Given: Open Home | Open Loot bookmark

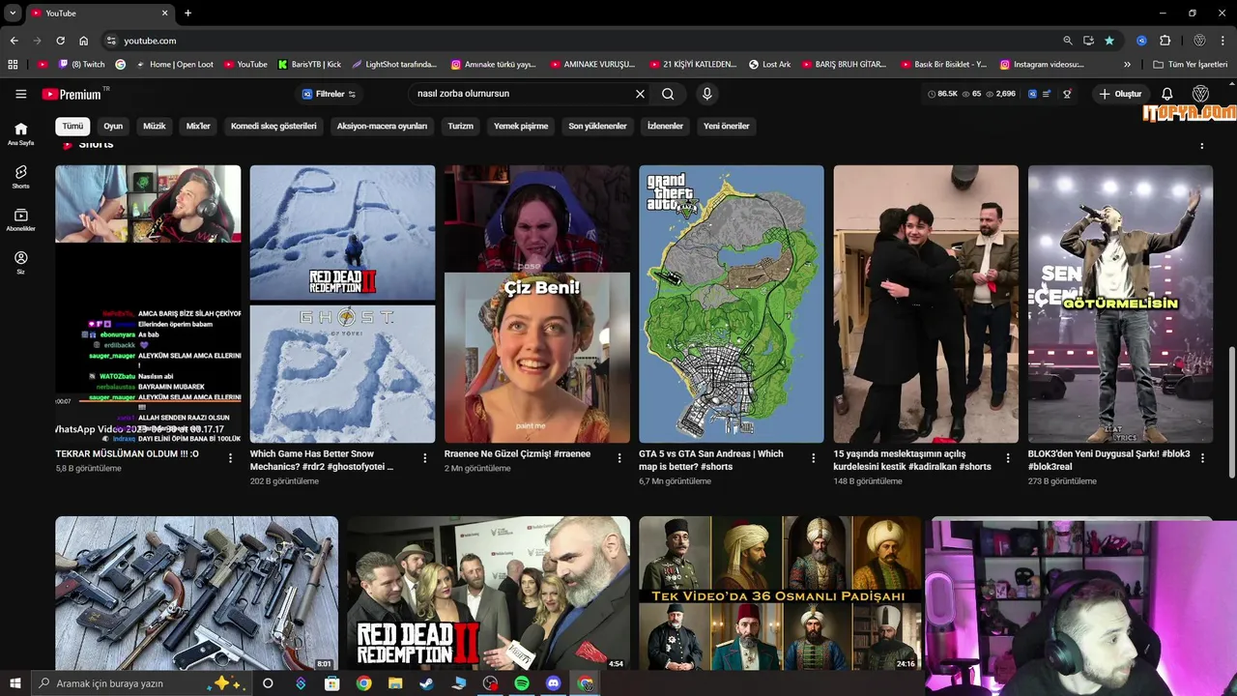Looking at the screenshot, I should coord(175,65).
